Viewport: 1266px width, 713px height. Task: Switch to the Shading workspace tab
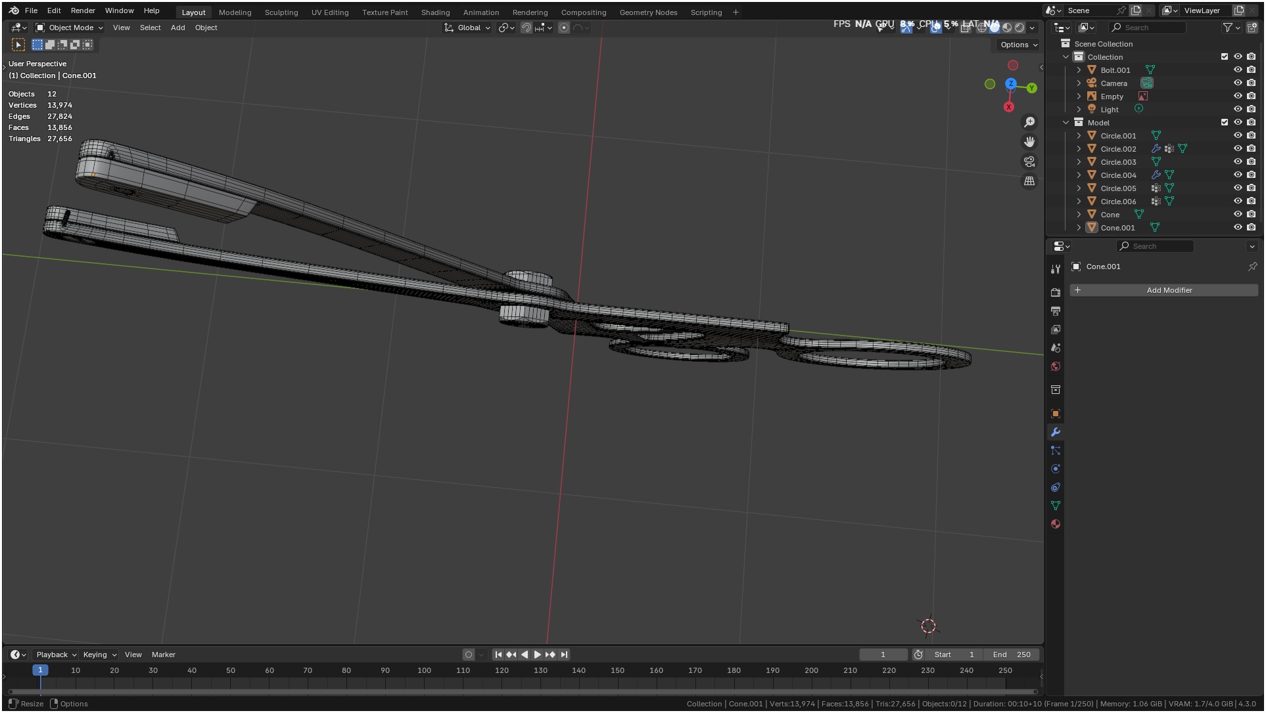[x=435, y=12]
